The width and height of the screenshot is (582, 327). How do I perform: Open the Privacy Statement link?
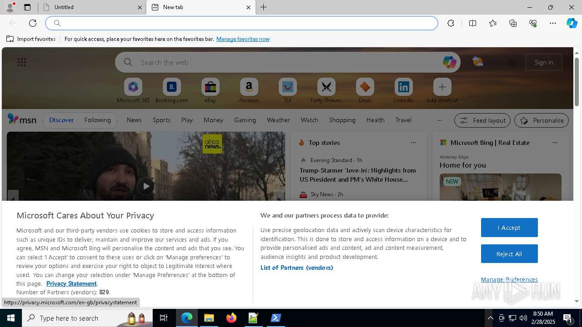pyautogui.click(x=71, y=283)
